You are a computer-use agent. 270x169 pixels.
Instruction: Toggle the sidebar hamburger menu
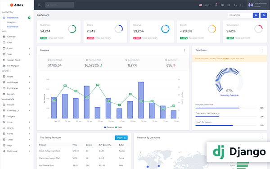click(x=40, y=5)
